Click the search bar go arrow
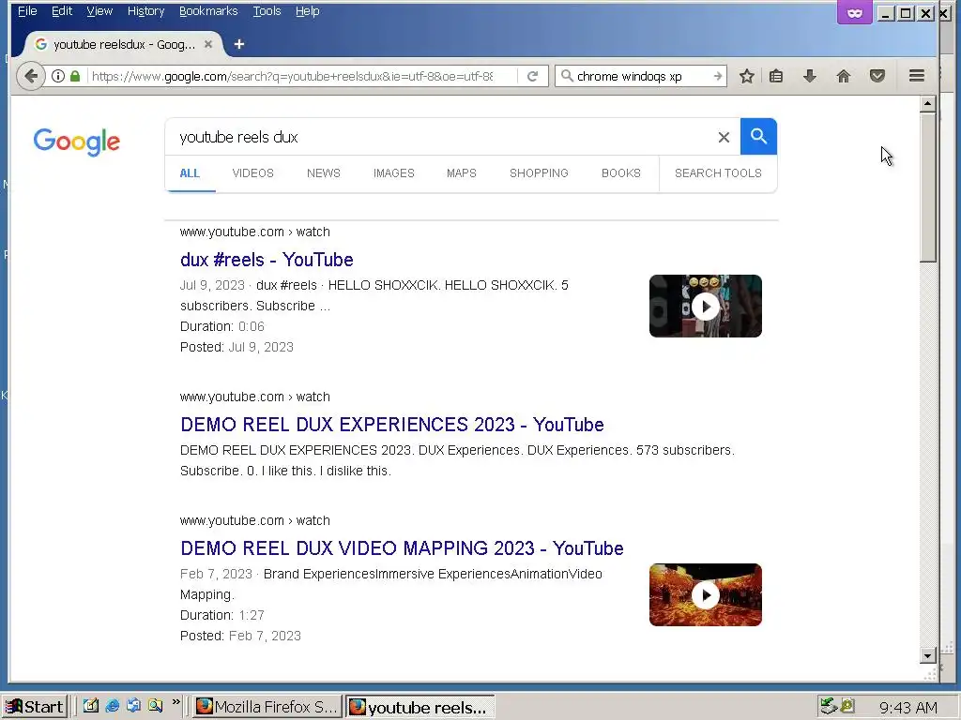961x720 pixels. pos(717,77)
